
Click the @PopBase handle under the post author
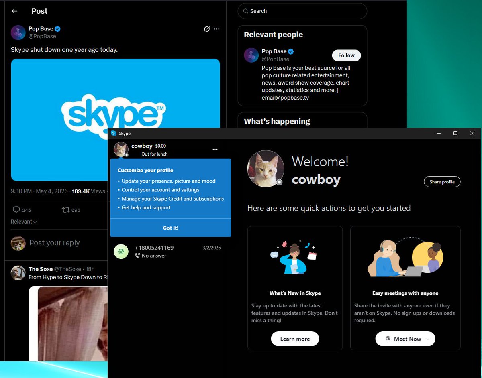pos(42,36)
